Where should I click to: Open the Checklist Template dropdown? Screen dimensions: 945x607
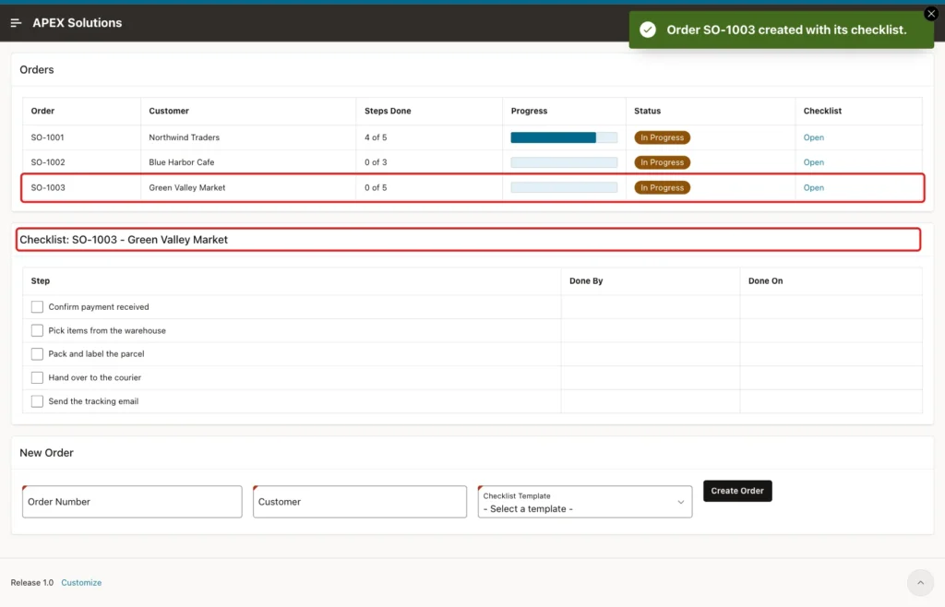pos(584,502)
